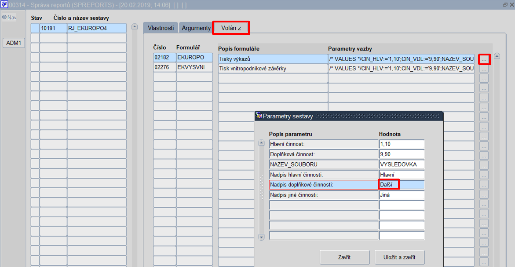
Task: Click scroll-up arrow in parameter dialog
Action: (261, 143)
